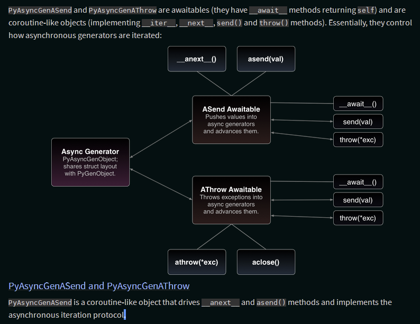Click the PyAsyncGenASend code term in top paragraph
The width and height of the screenshot is (420, 324).
pyautogui.click(x=40, y=10)
